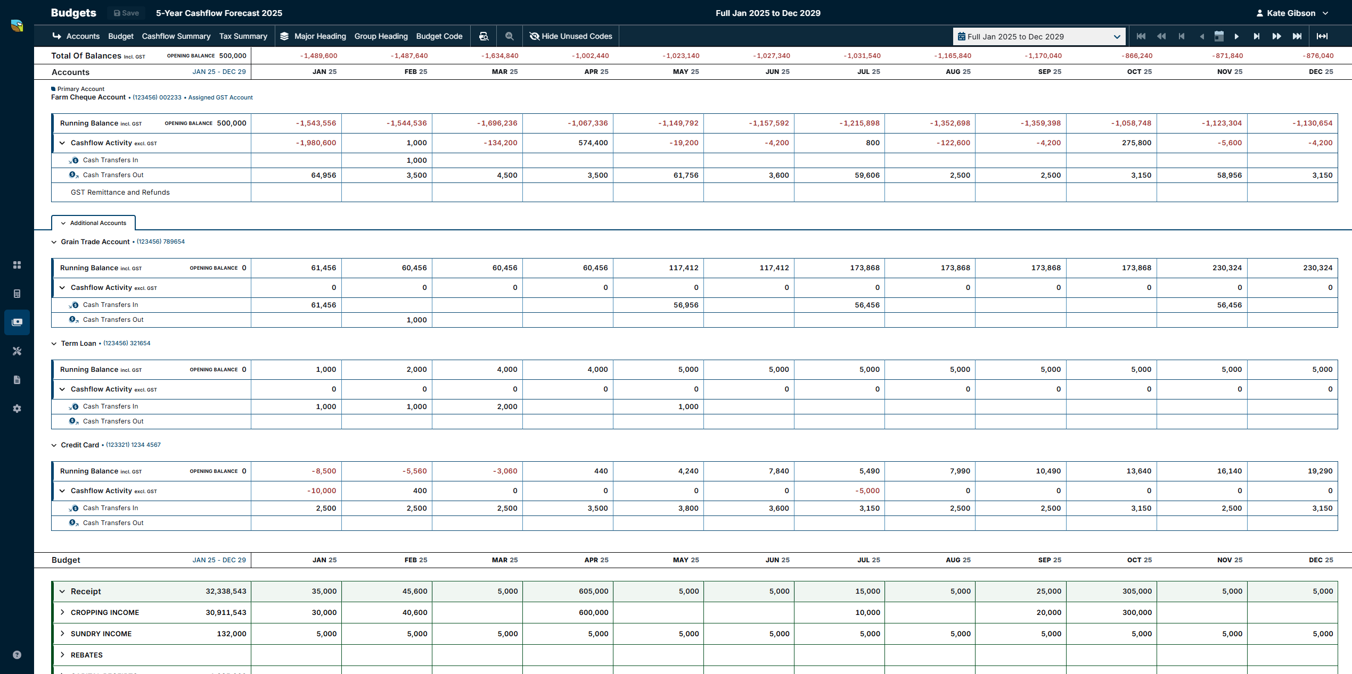Select Budget Code view level
This screenshot has height=674, width=1352.
439,36
